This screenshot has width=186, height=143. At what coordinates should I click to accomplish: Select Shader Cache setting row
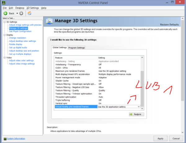(x=98, y=81)
